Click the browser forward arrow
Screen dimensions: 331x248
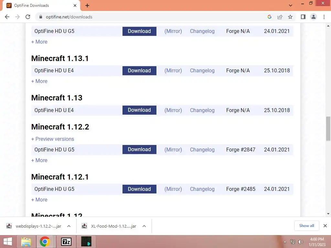pos(17,17)
